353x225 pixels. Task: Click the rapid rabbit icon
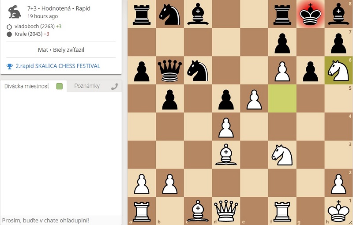15,11
